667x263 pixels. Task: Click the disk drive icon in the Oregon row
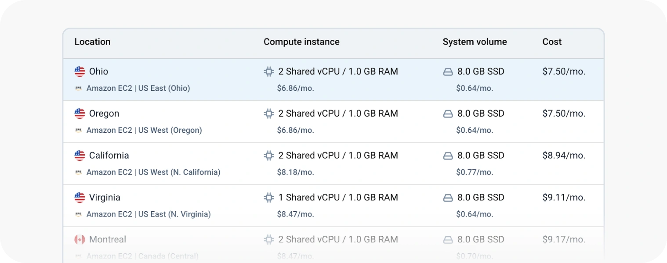(x=448, y=114)
